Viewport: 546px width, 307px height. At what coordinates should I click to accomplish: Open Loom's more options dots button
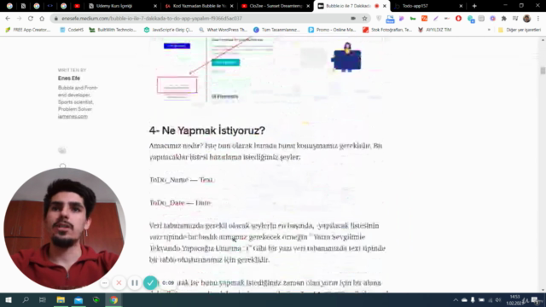click(104, 283)
